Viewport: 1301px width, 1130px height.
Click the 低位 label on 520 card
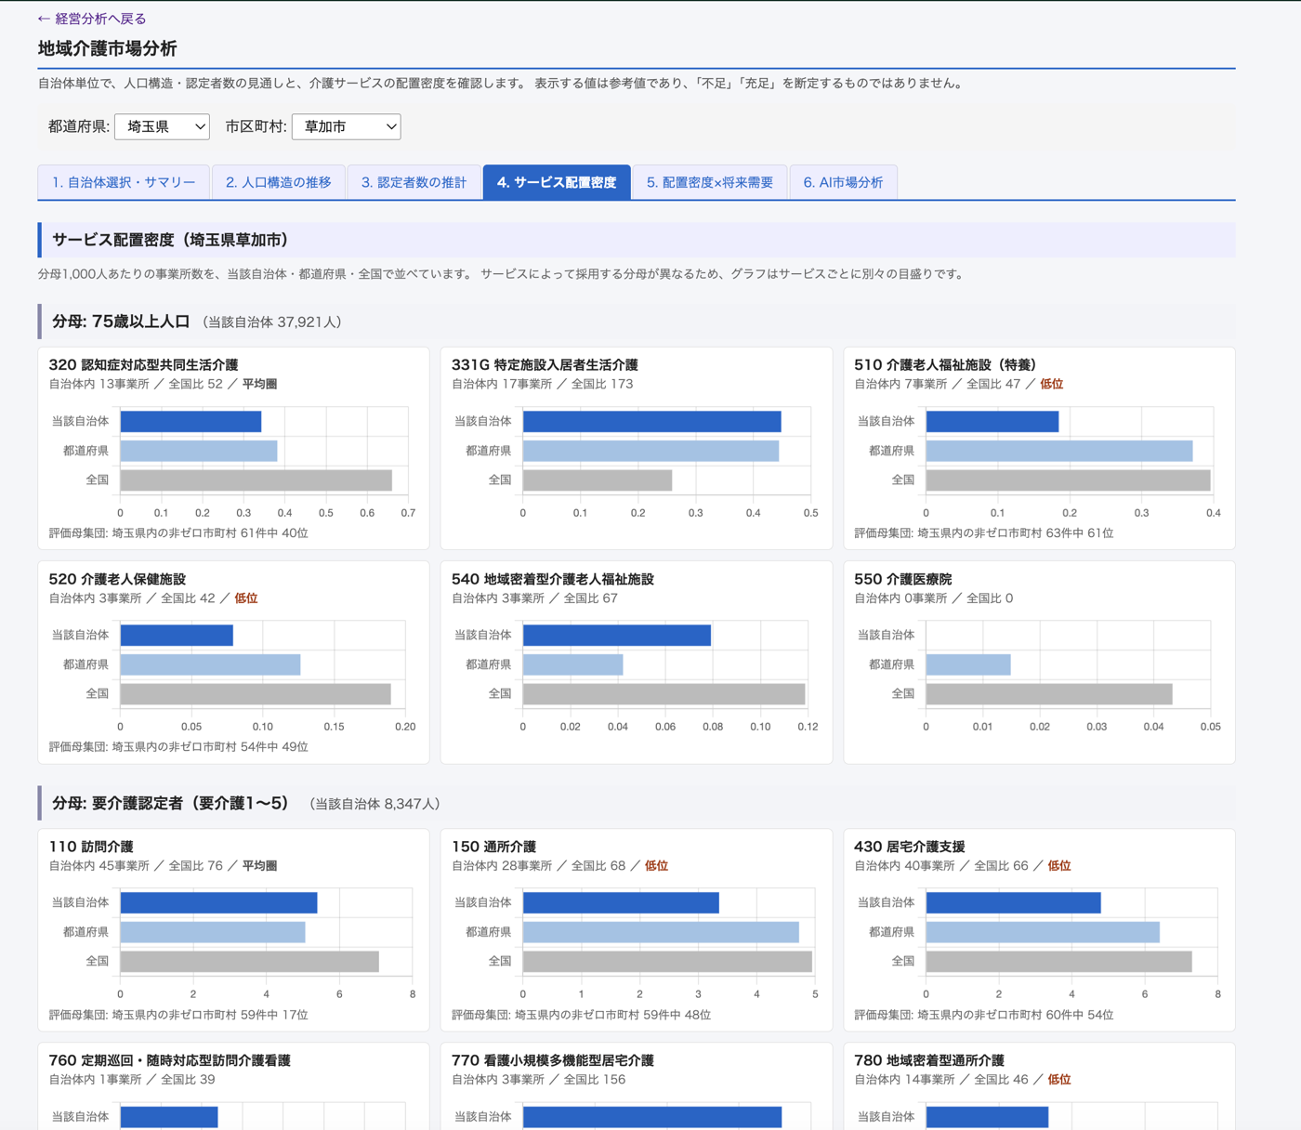pos(246,598)
